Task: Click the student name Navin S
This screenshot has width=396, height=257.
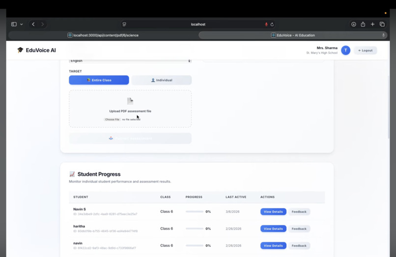Action: tap(80, 209)
